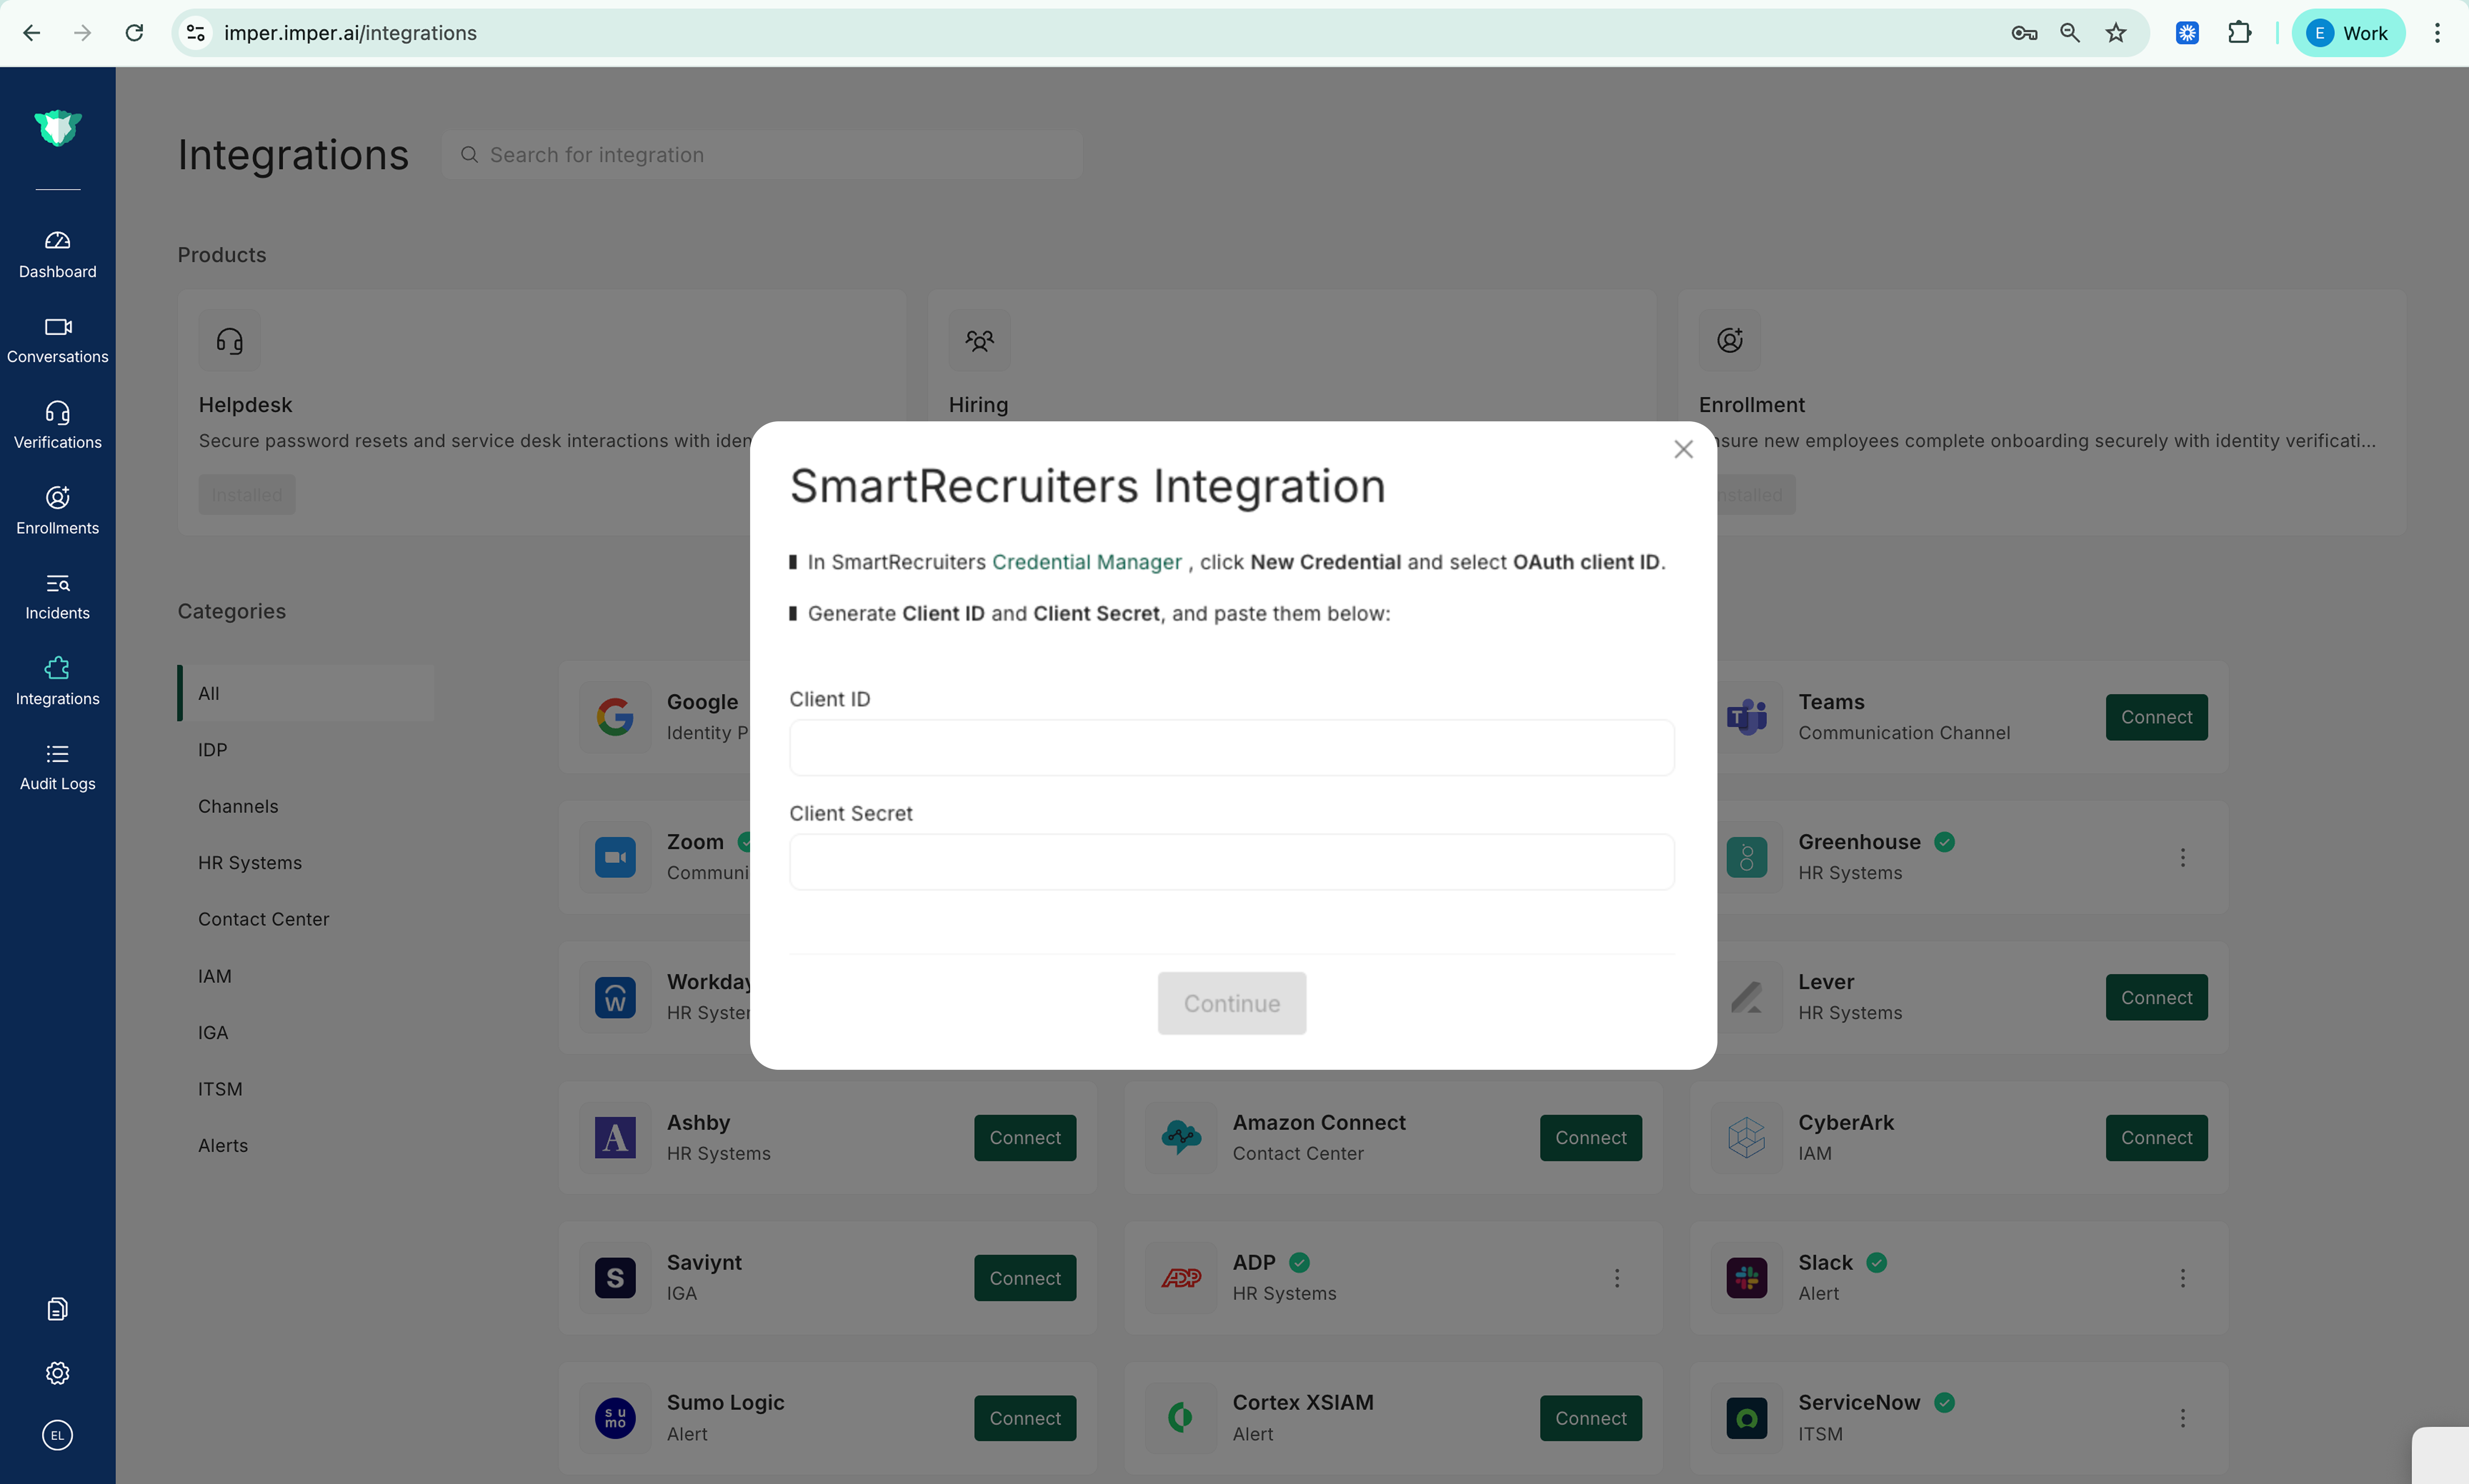Viewport: 2469px width, 1484px height.
Task: Click the imper shield logo
Action: tap(57, 127)
